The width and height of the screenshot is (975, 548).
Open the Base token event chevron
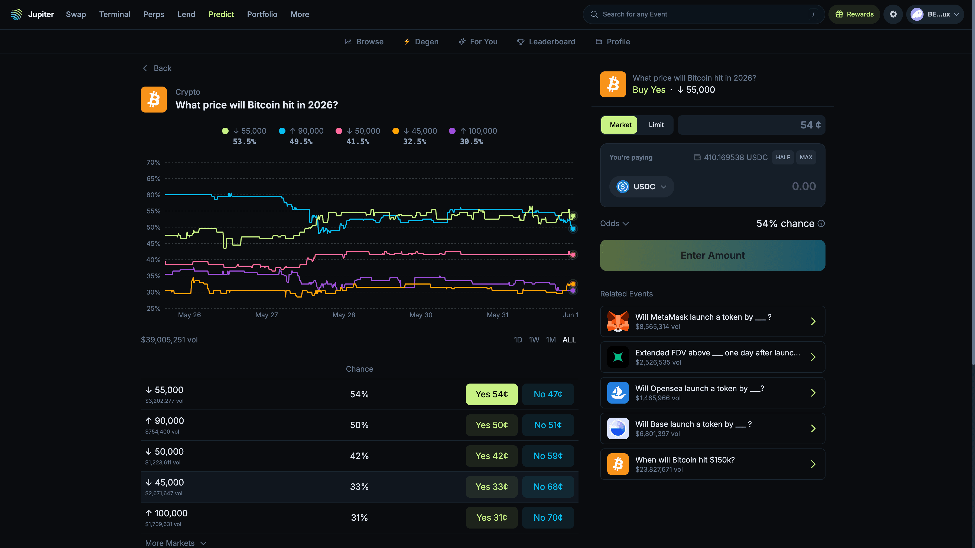pyautogui.click(x=813, y=428)
